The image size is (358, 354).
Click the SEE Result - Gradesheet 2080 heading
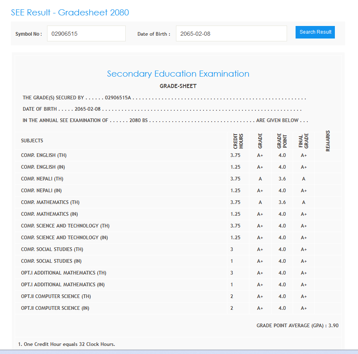[70, 13]
